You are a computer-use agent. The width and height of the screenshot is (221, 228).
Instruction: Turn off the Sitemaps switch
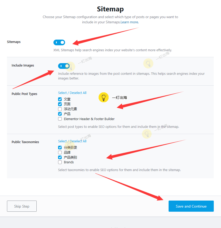click(x=59, y=42)
